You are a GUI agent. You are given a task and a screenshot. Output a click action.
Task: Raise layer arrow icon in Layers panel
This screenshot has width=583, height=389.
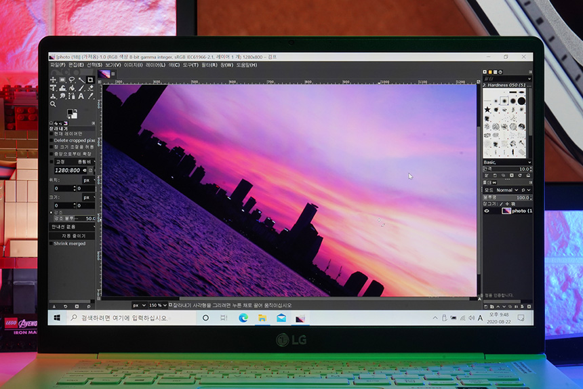pyautogui.click(x=498, y=306)
